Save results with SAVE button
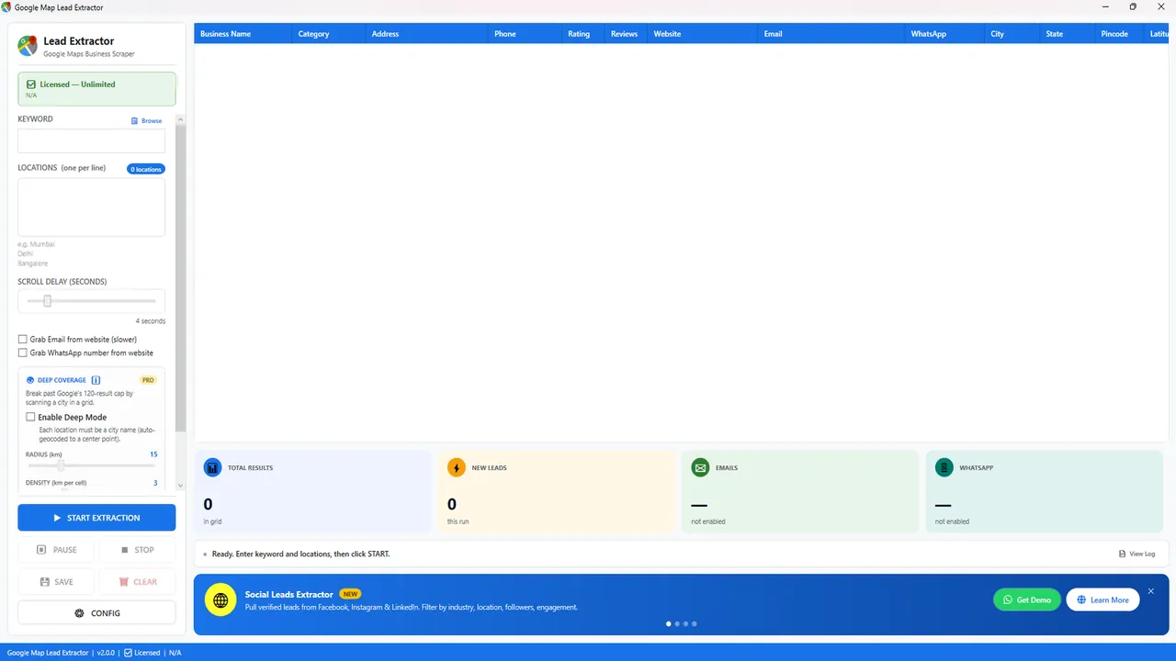 [56, 582]
